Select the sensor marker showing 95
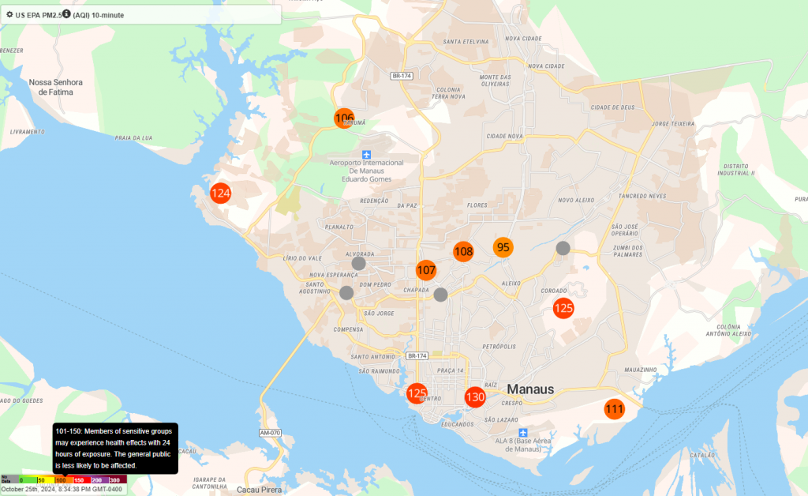Screen dimensions: 808x496 click(x=503, y=247)
